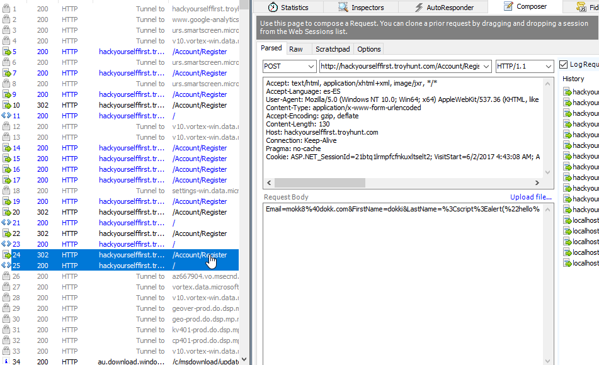Click the green arrow icon of session 14
Viewport: 599px width, 365px height.
click(x=7, y=148)
